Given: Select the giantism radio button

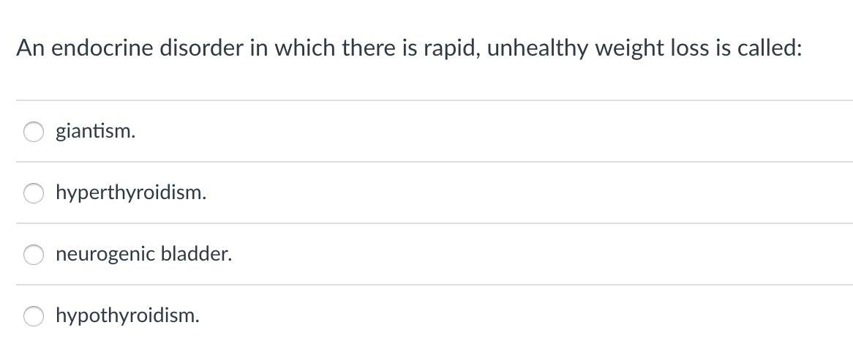Looking at the screenshot, I should [33, 131].
